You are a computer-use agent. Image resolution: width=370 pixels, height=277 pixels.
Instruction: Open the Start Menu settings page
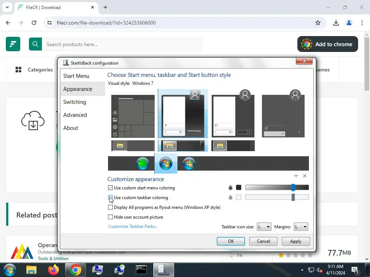tap(76, 76)
